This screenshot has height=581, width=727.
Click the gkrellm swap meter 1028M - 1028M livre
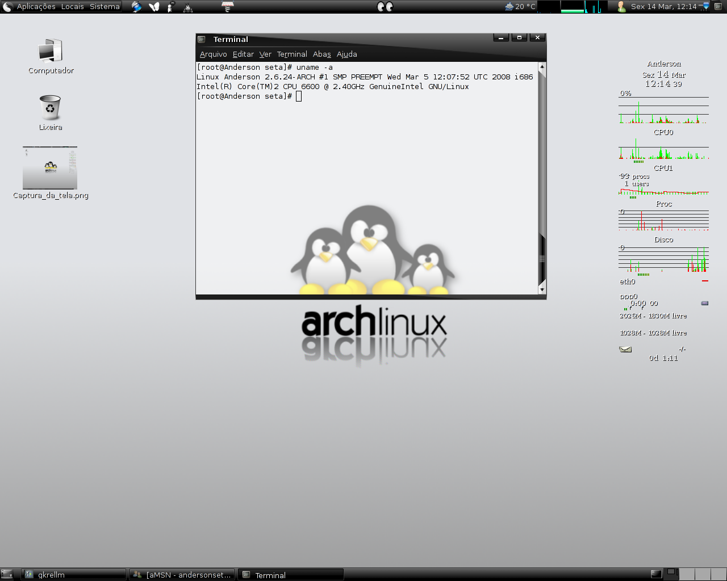click(653, 332)
